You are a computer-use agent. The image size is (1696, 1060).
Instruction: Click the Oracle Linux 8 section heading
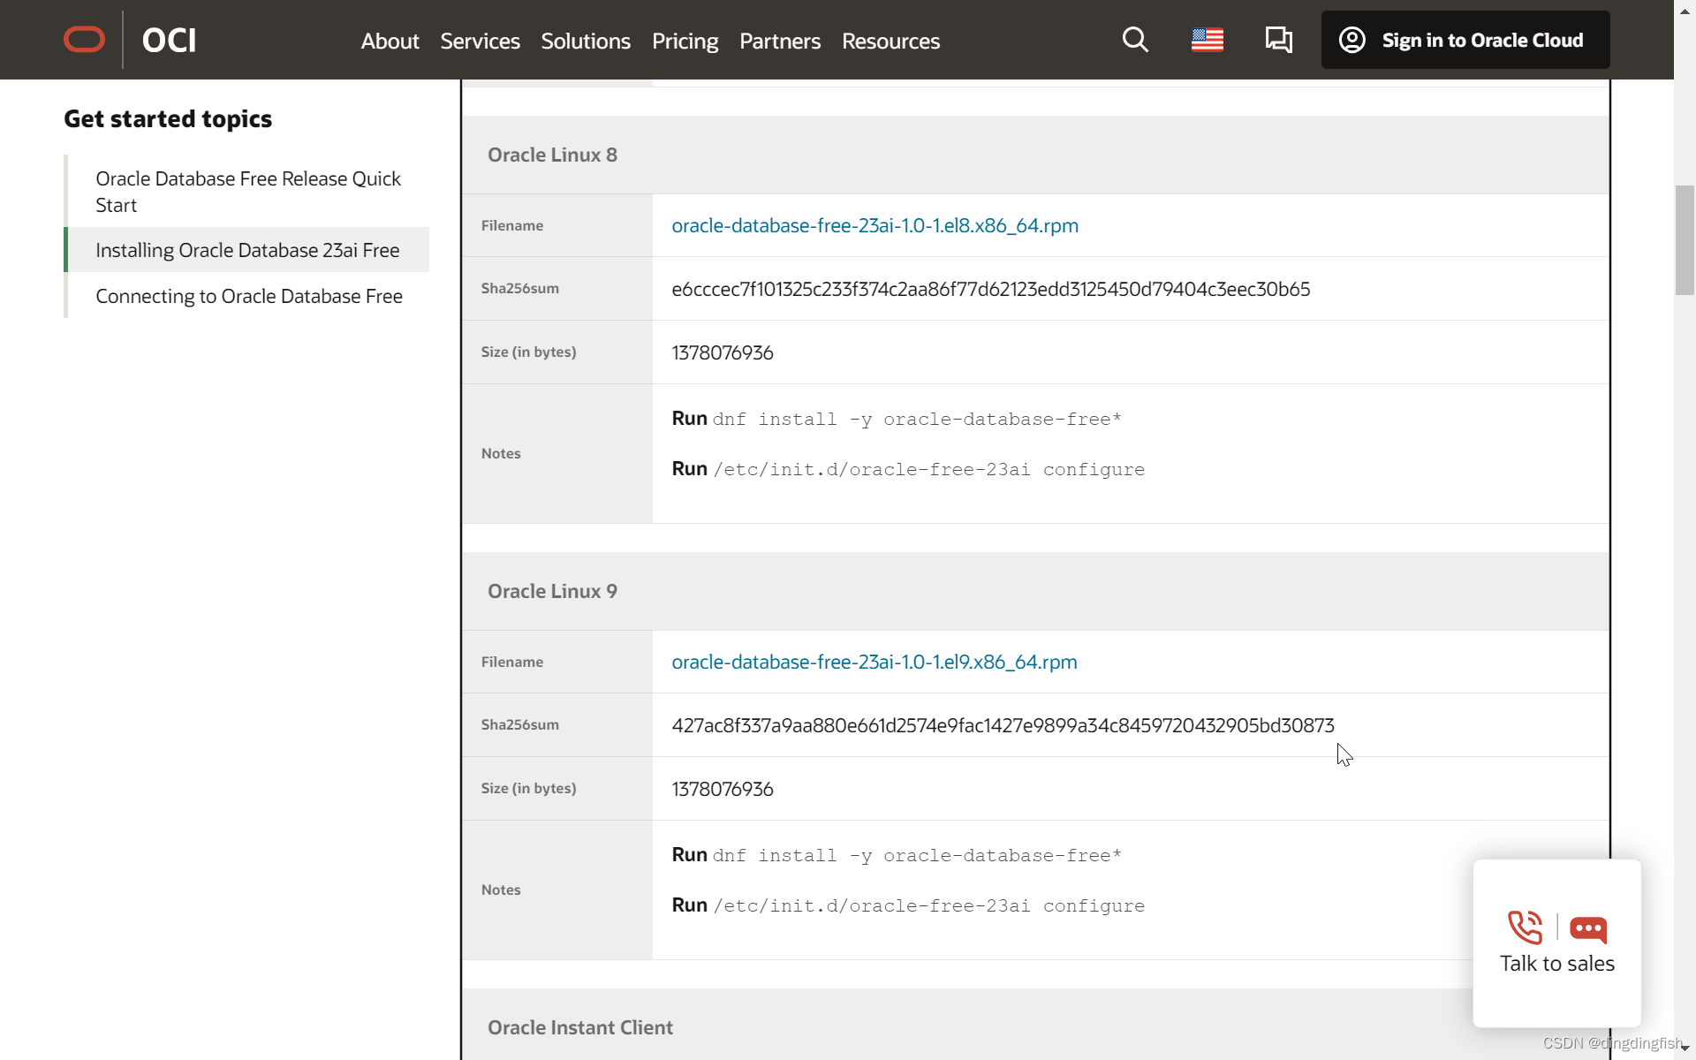point(552,155)
